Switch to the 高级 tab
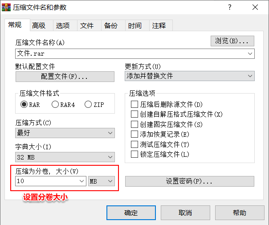This screenshot has width=269, height=225. pyautogui.click(x=39, y=25)
